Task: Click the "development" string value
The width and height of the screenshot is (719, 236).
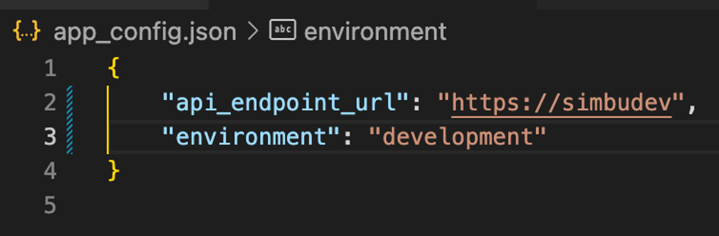Action: 458,137
